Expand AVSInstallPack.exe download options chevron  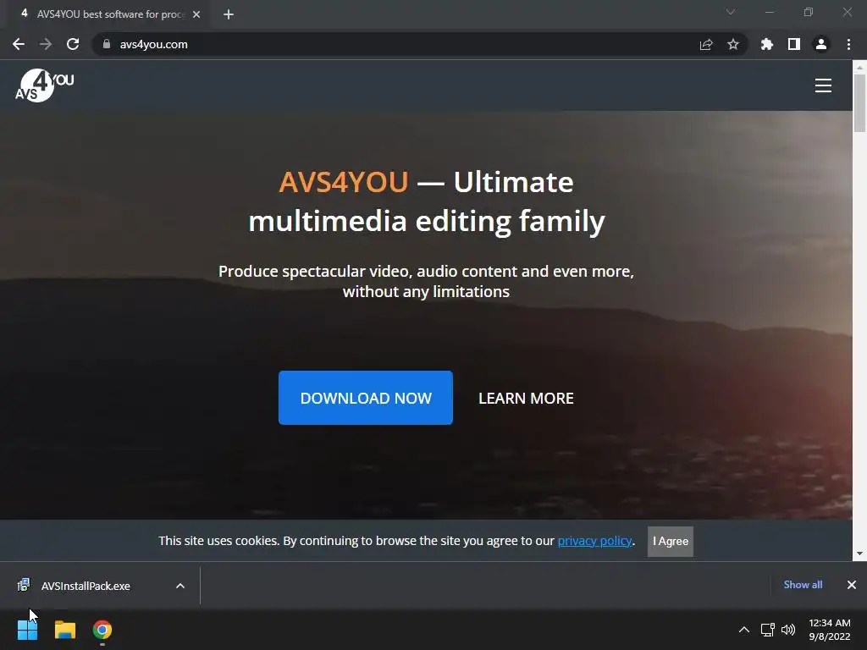click(x=180, y=586)
